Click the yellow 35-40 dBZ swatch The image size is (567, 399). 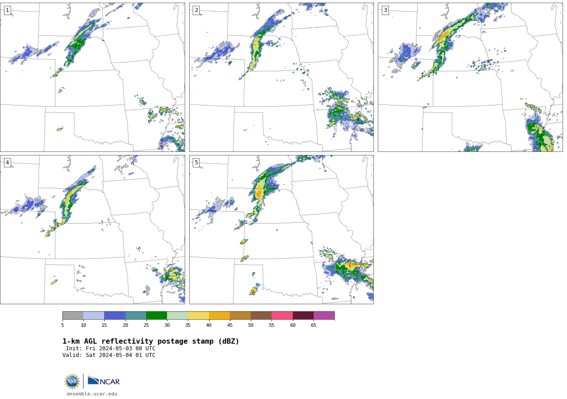coord(198,315)
